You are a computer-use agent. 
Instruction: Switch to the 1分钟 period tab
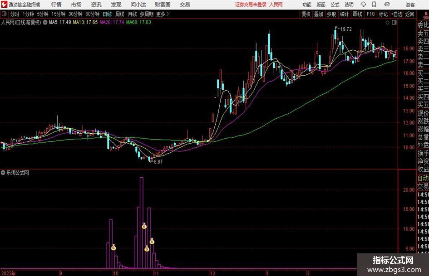tap(28, 14)
